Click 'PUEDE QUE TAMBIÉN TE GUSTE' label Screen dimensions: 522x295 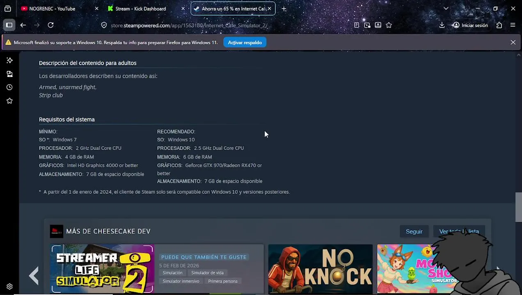[204, 257]
